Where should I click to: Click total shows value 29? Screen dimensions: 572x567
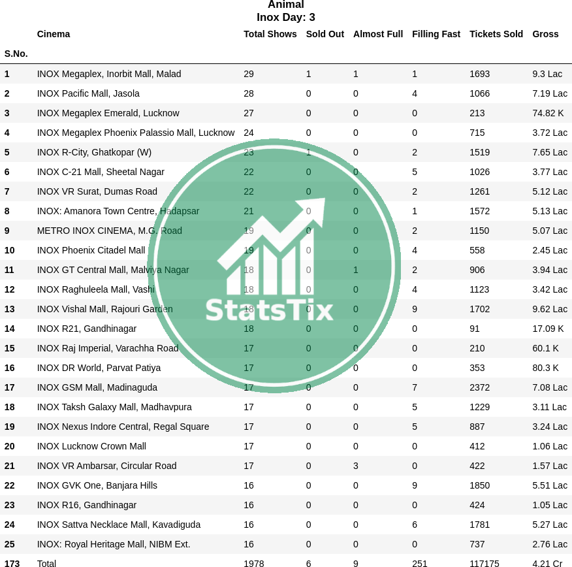[x=248, y=74]
